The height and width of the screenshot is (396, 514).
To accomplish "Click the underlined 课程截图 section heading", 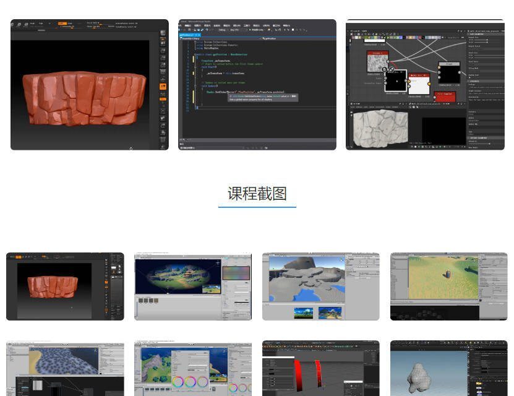I will pyautogui.click(x=257, y=194).
